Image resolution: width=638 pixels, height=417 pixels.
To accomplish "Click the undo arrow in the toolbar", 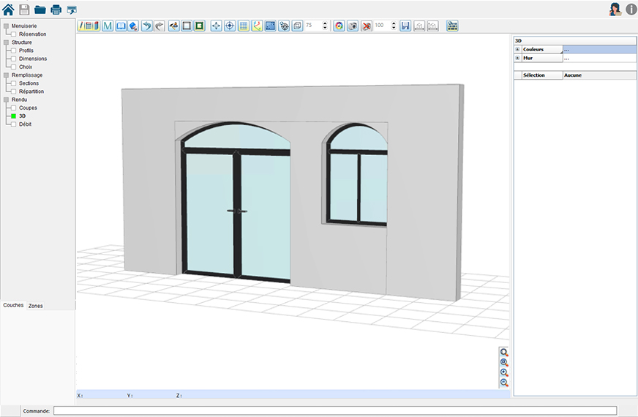I will pyautogui.click(x=146, y=26).
